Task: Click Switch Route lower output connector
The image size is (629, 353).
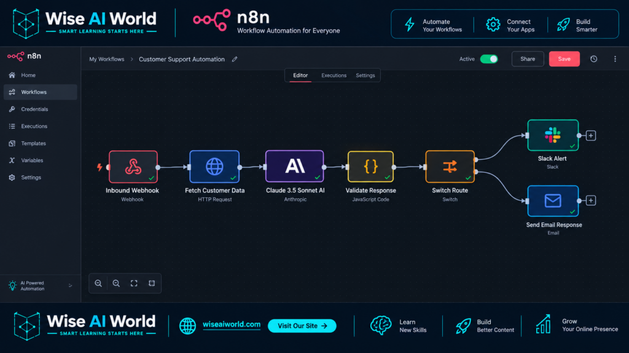Action: point(476,172)
